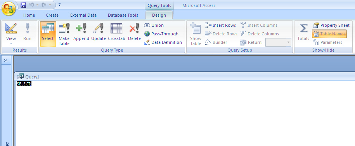Switch query type to Delete
The height and width of the screenshot is (146, 355).
coord(134,32)
